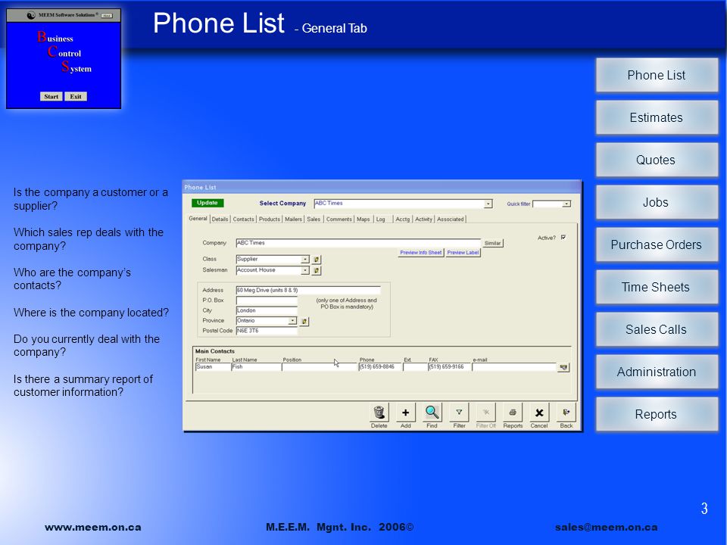Toggle the Active checkbox

click(563, 237)
